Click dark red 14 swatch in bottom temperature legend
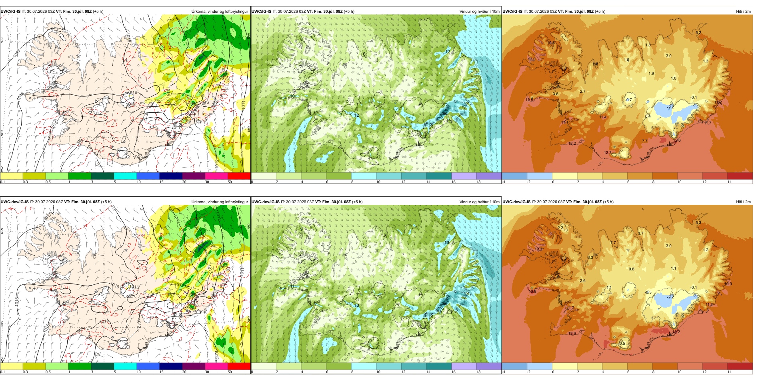 [x=740, y=366]
